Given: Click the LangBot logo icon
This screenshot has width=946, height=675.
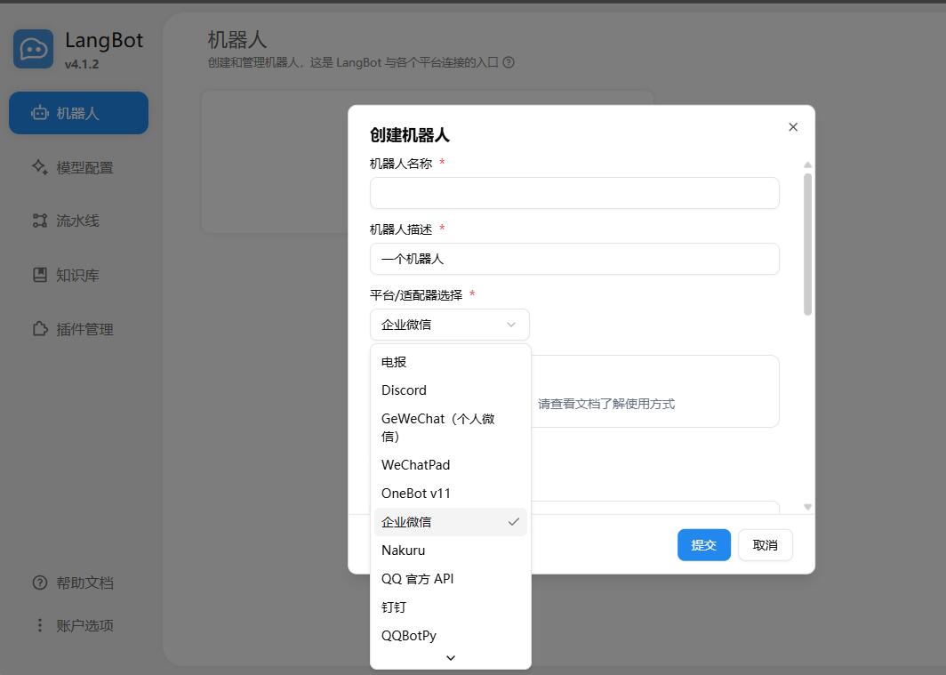Looking at the screenshot, I should pos(33,49).
